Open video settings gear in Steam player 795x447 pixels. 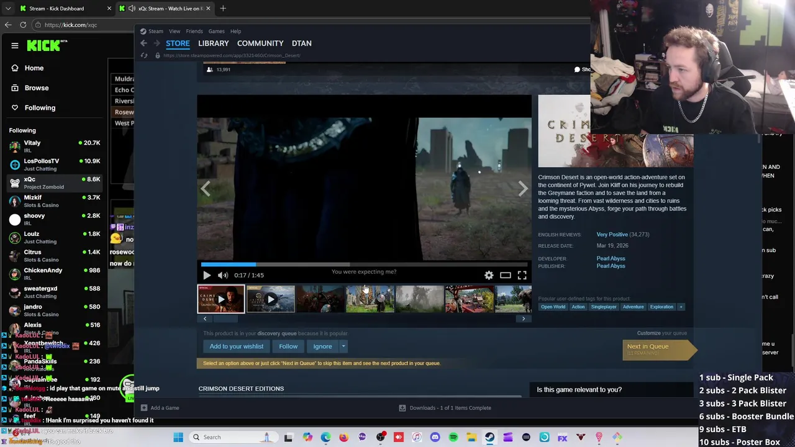[x=489, y=275]
